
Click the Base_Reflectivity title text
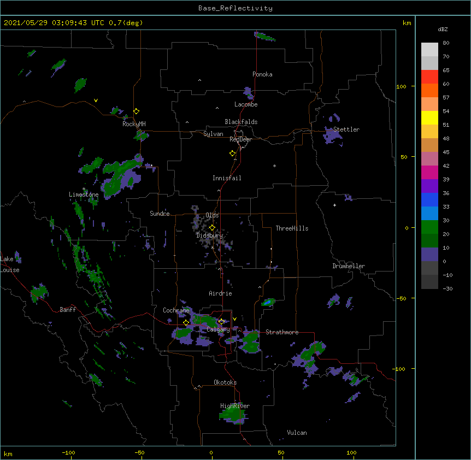pos(235,8)
